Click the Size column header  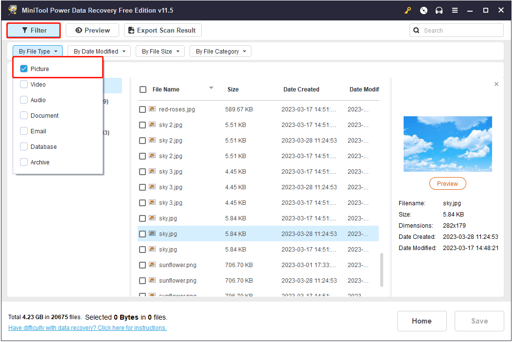(x=233, y=90)
